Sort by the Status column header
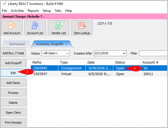The image size is (168, 128). pyautogui.click(x=127, y=62)
